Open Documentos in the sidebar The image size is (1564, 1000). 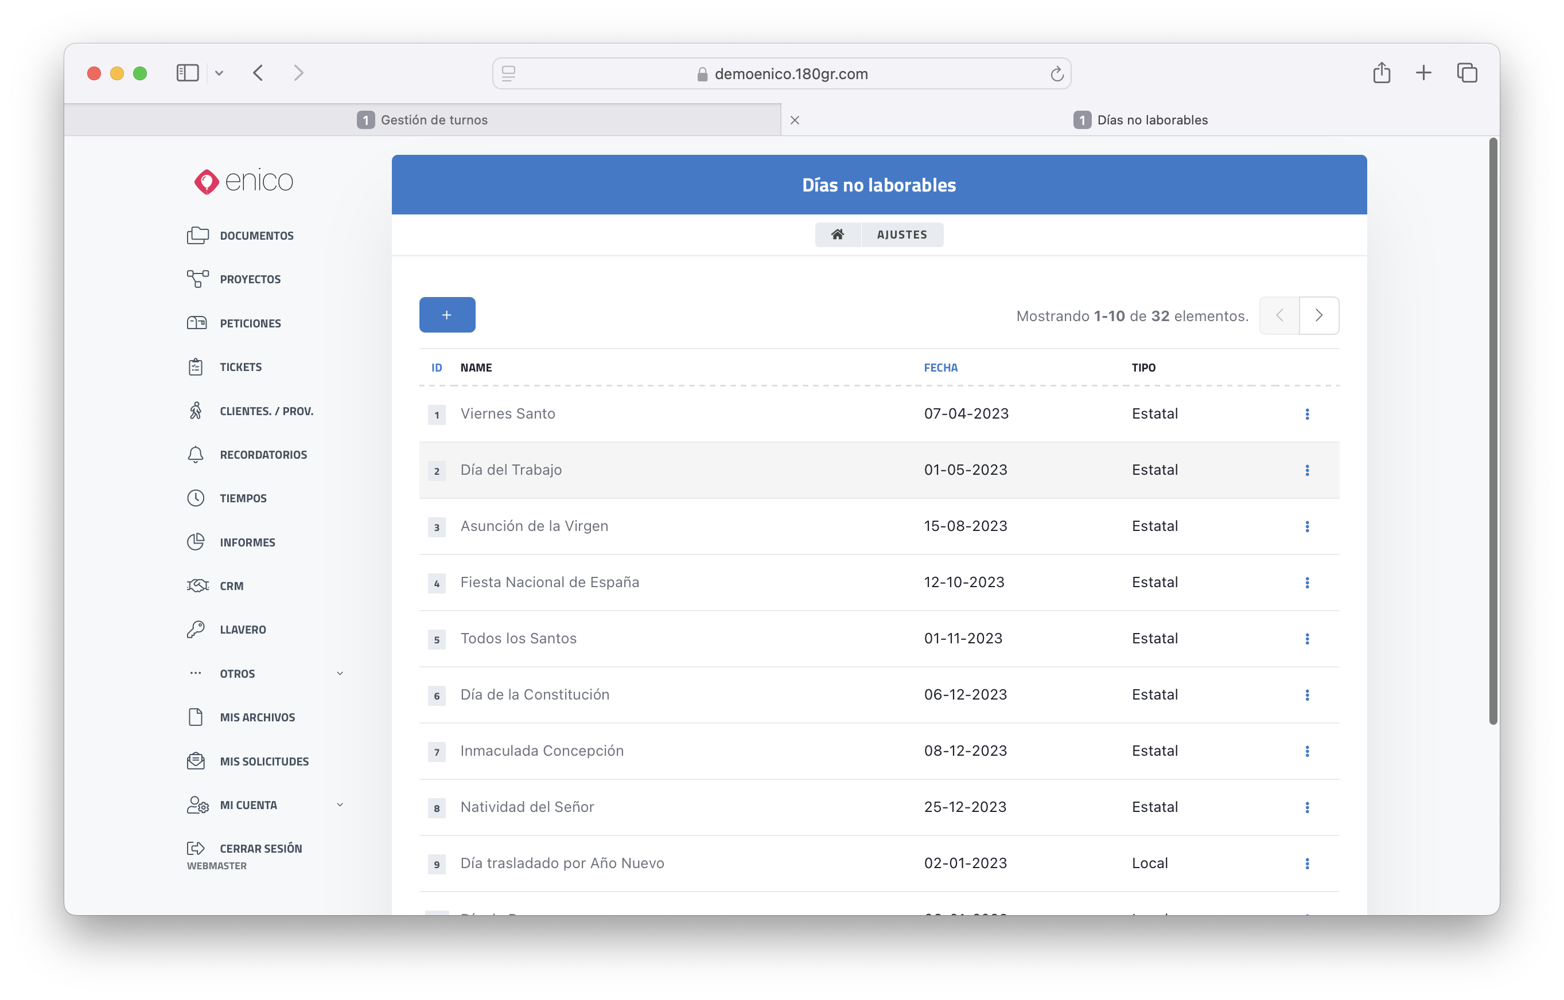[256, 236]
